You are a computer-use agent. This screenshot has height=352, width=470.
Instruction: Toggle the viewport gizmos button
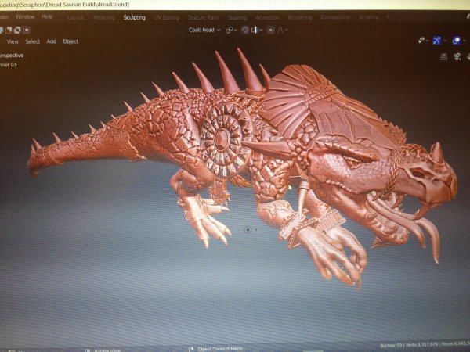[438, 39]
